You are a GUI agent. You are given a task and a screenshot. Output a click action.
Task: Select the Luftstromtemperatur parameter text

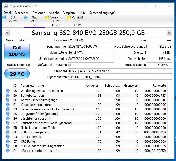click(x=36, y=132)
